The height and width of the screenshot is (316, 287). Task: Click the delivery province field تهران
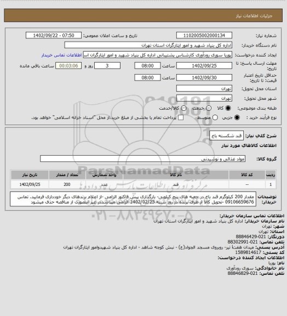click(x=204, y=88)
